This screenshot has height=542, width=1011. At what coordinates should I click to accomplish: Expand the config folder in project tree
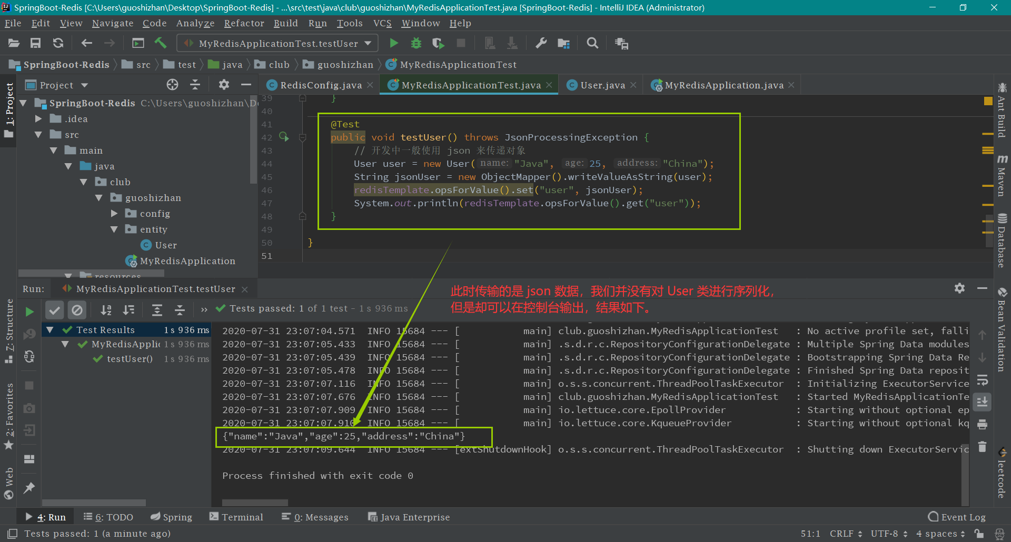(114, 214)
